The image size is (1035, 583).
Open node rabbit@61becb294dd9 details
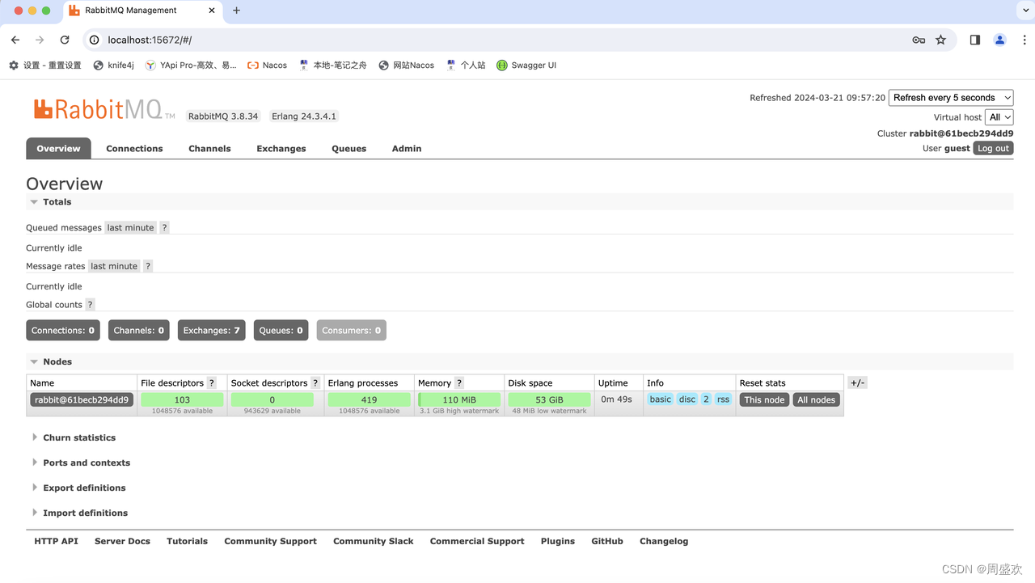pos(82,400)
